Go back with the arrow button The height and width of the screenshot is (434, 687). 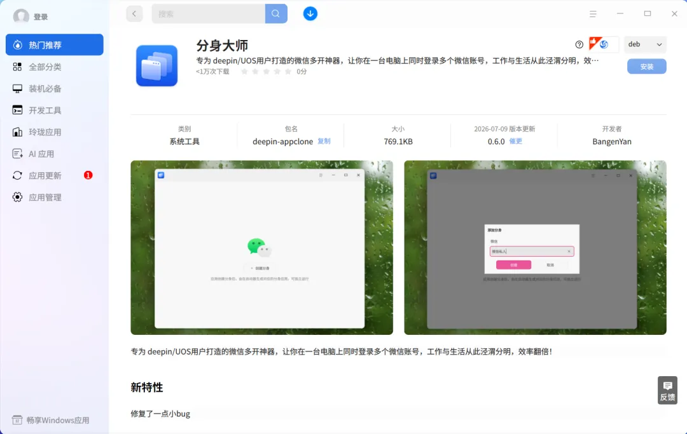[x=134, y=13]
